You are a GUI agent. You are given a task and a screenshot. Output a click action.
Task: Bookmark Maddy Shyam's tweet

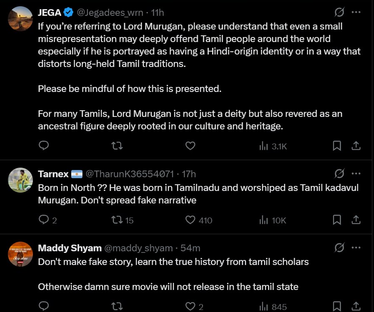click(337, 306)
